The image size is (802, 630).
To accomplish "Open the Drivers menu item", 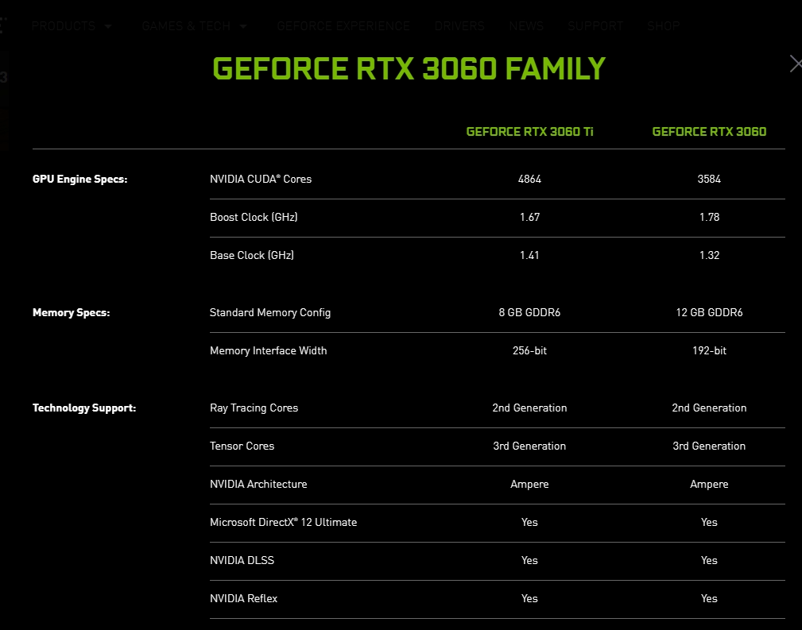I will (x=459, y=26).
